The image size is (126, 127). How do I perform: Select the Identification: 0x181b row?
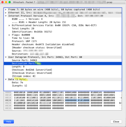(x=32, y=32)
